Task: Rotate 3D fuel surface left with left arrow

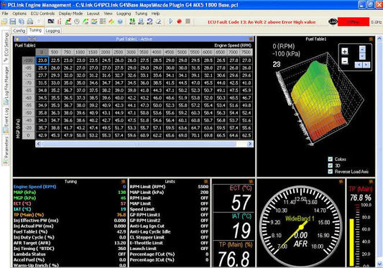Action: (359, 65)
